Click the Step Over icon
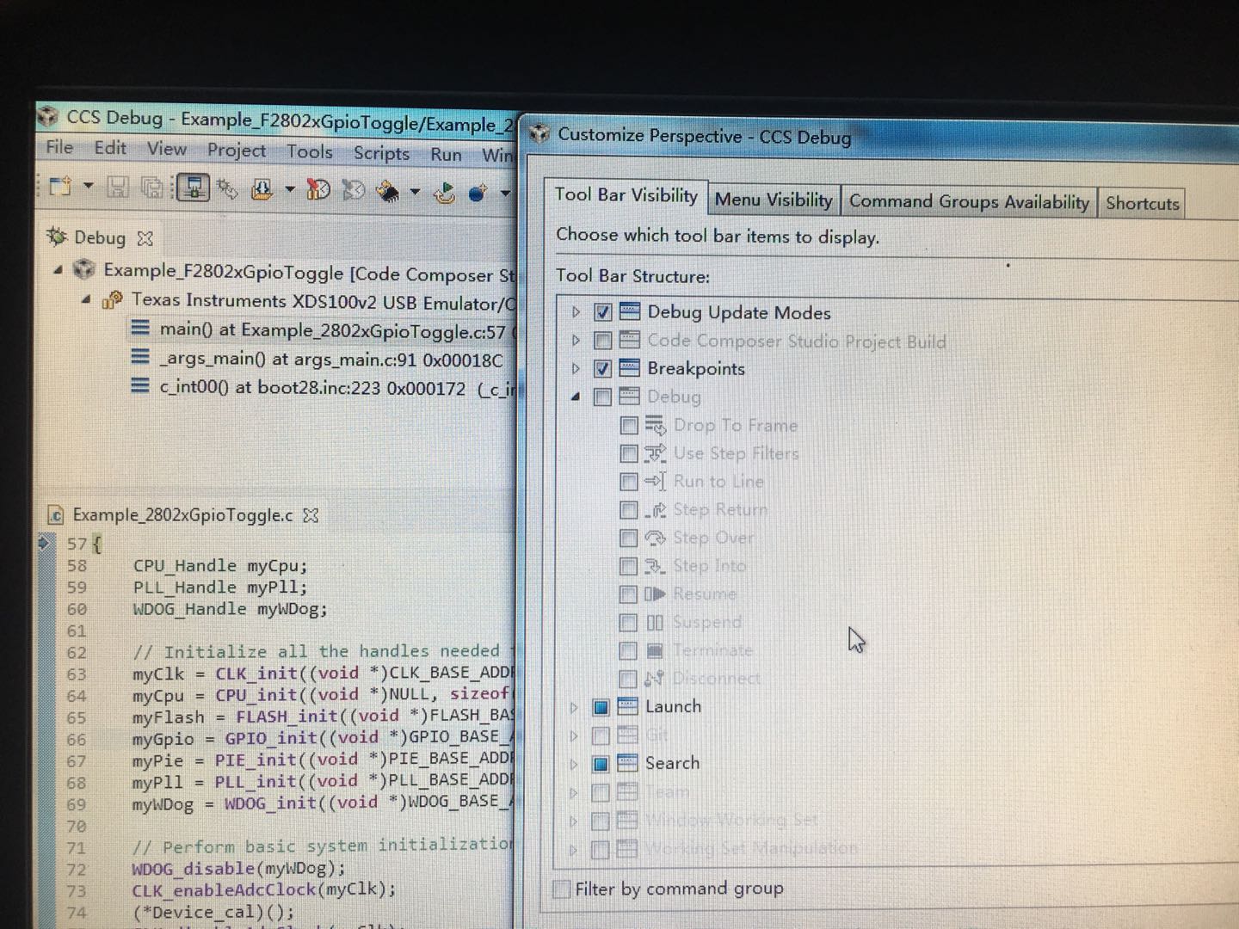The image size is (1239, 929). [655, 538]
